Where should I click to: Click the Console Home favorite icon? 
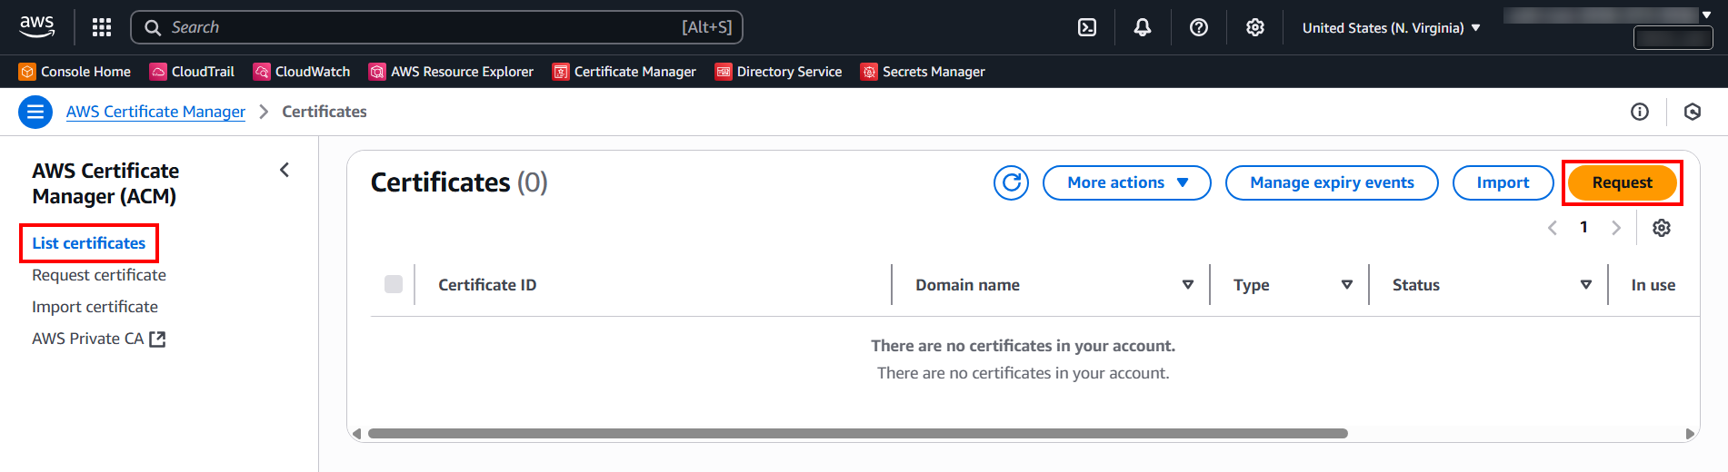pos(28,72)
